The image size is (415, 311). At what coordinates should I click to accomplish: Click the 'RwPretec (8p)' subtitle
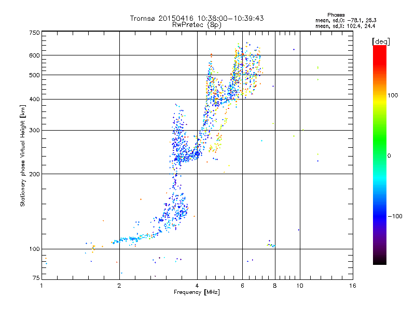pyautogui.click(x=197, y=25)
